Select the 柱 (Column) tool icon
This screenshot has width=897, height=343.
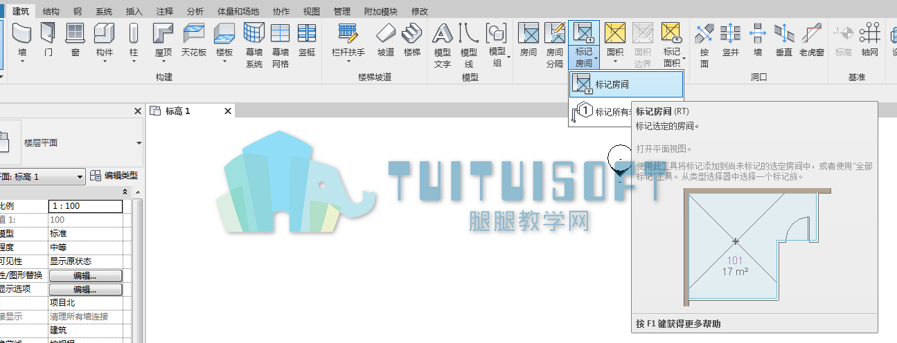[134, 33]
